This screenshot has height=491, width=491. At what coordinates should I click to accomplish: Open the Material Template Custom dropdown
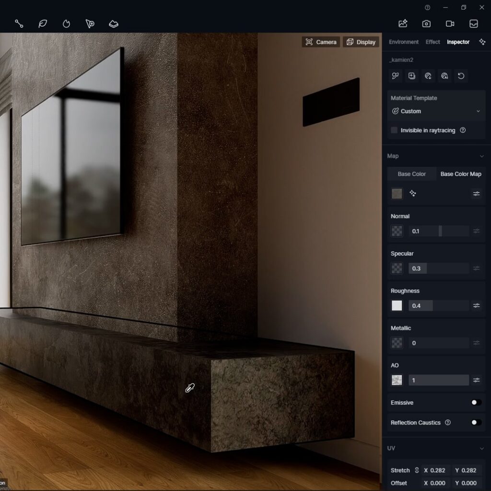click(x=436, y=111)
